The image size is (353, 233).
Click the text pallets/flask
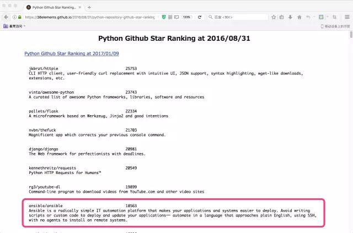tap(44, 111)
